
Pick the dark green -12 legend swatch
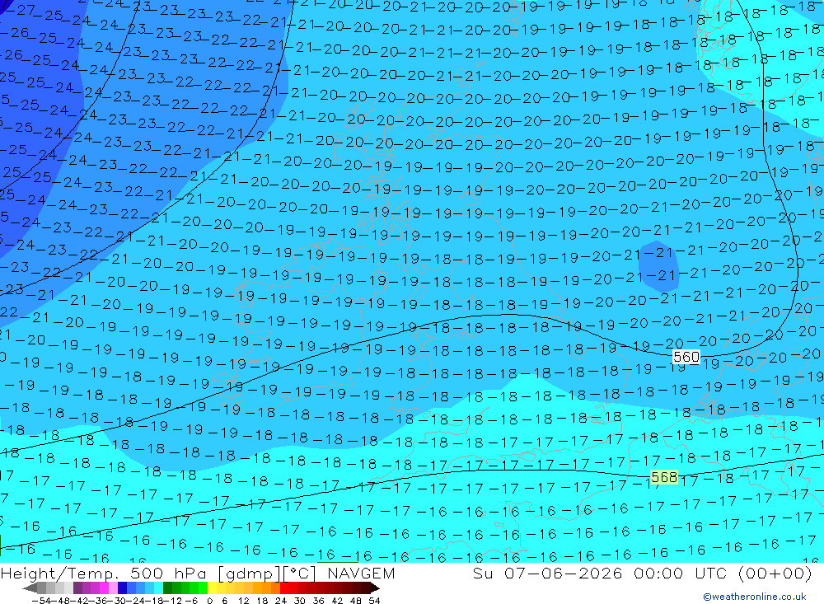click(167, 588)
